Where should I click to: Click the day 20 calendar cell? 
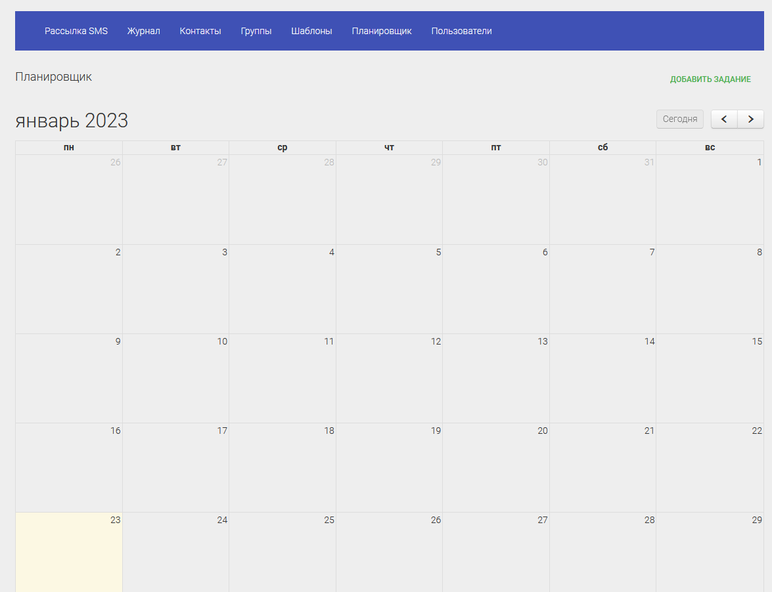pyautogui.click(x=496, y=467)
